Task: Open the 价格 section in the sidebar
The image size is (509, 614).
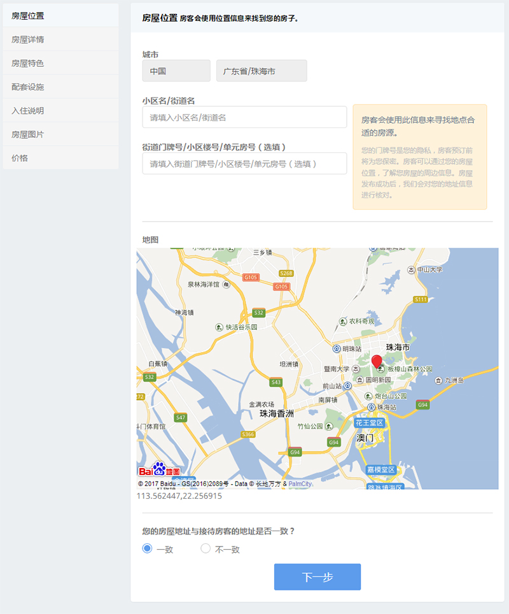Action: [x=20, y=158]
